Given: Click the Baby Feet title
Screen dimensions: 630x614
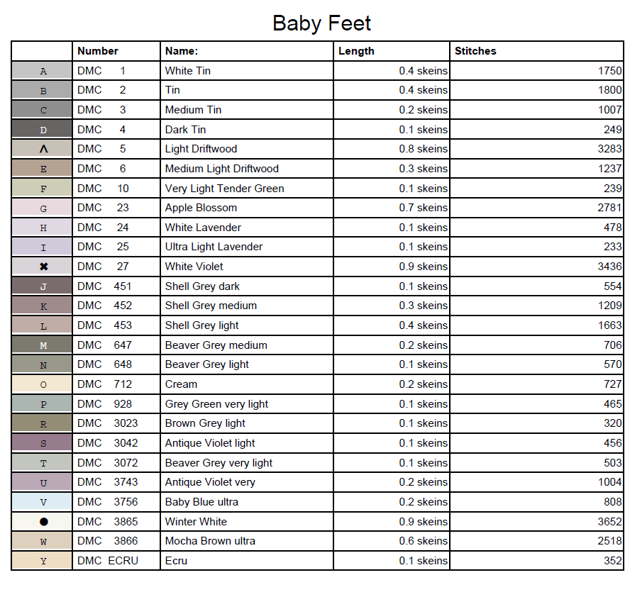Looking at the screenshot, I should 321,23.
